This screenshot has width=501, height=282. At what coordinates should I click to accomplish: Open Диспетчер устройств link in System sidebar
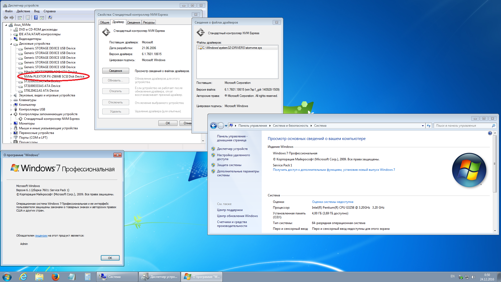point(232,149)
